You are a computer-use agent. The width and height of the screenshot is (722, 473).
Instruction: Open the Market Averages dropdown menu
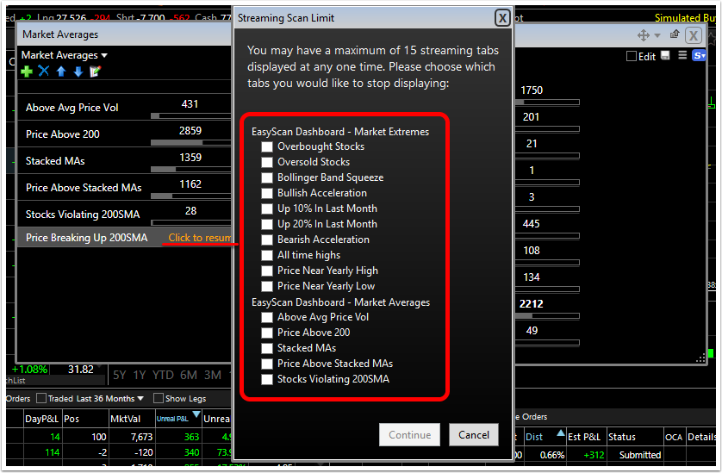(x=65, y=55)
